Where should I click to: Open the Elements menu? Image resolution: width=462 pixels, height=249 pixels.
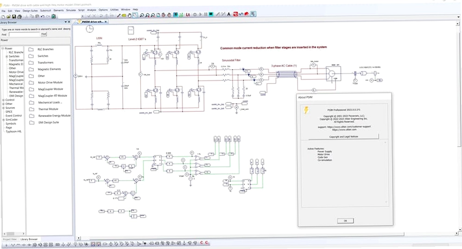(x=58, y=10)
